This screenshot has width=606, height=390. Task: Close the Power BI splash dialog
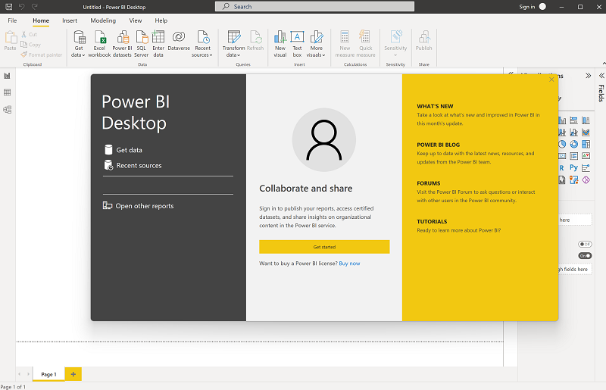tap(551, 80)
